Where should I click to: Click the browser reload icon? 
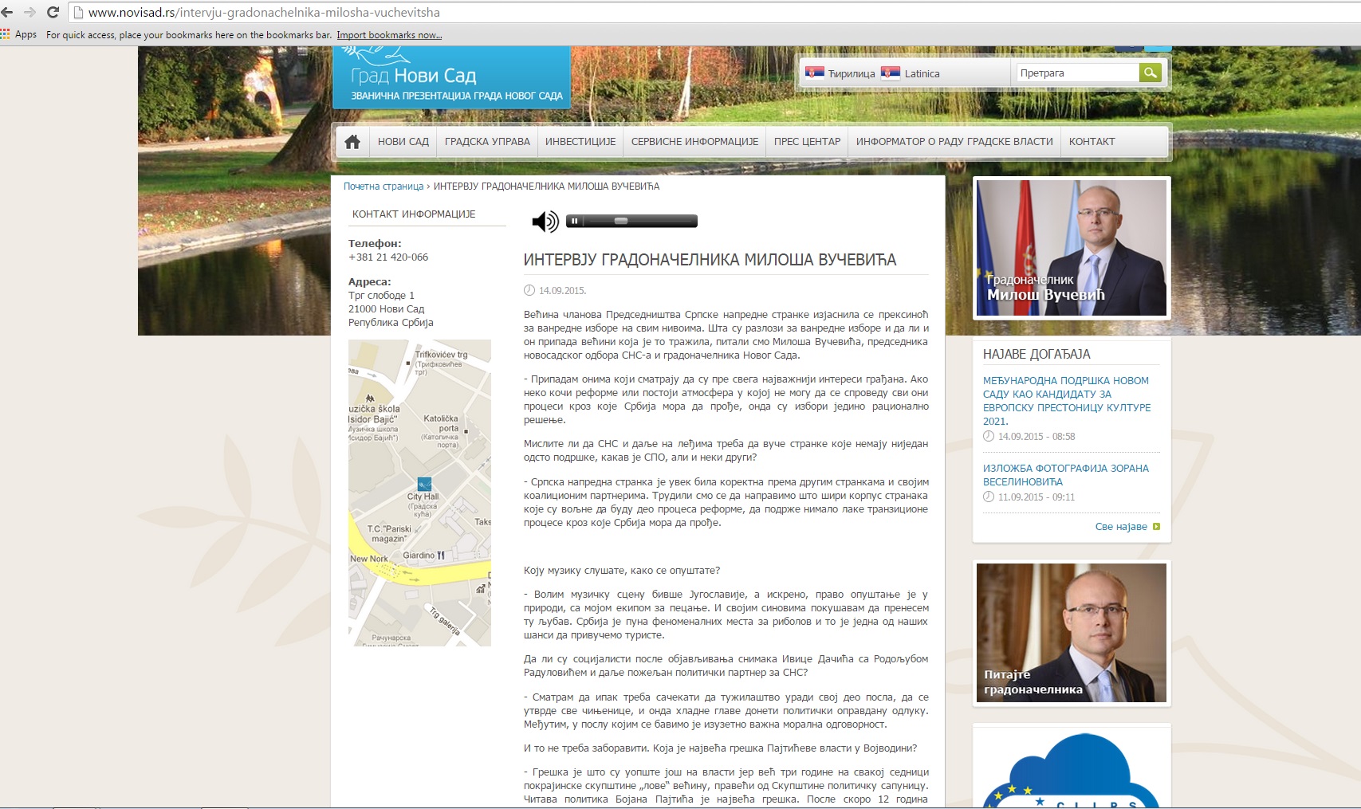click(x=53, y=12)
